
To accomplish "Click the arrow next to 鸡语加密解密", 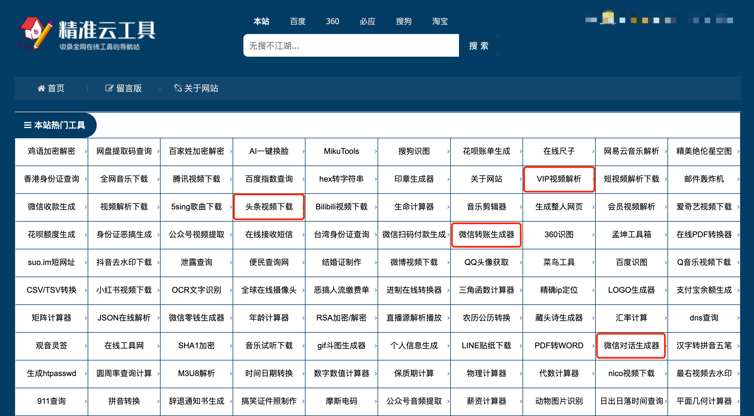I will pyautogui.click(x=86, y=151).
